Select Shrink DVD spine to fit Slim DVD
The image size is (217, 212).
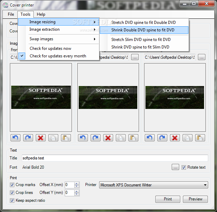144,47
